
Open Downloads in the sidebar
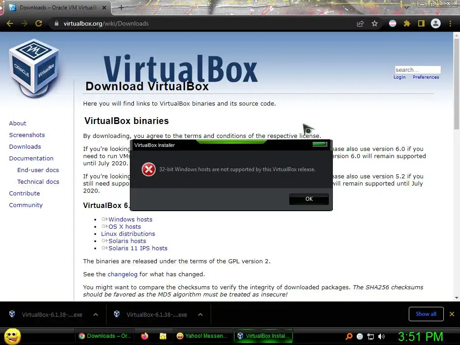tap(25, 147)
